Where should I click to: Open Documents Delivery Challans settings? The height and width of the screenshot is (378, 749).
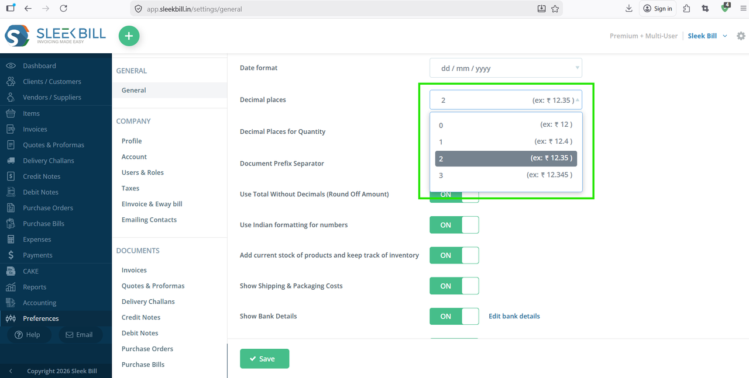(x=148, y=301)
